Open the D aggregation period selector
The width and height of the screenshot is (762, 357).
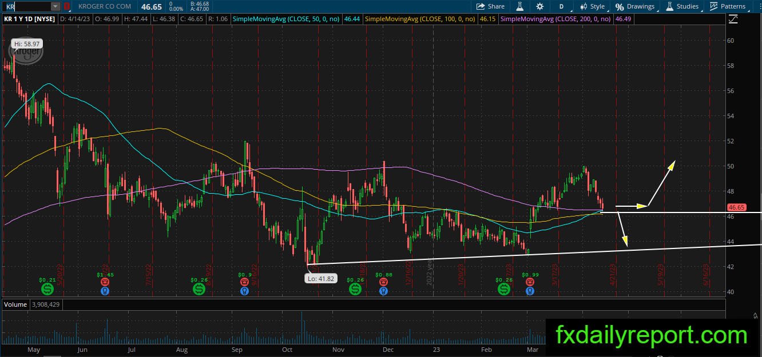(561, 6)
